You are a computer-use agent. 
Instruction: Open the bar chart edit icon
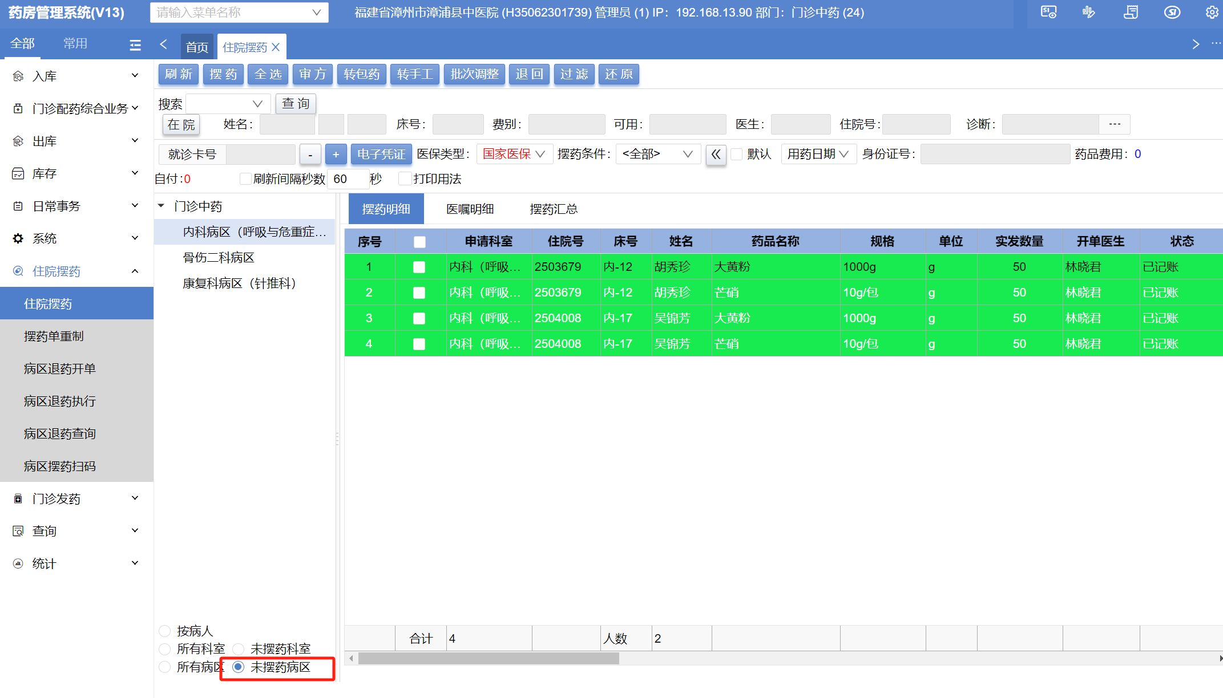(x=1089, y=12)
